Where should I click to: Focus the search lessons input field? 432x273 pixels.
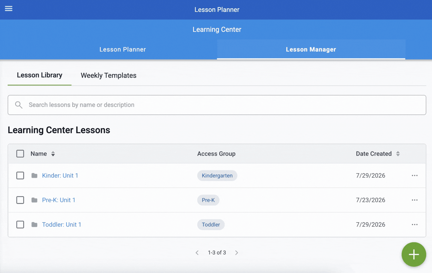[217, 105]
